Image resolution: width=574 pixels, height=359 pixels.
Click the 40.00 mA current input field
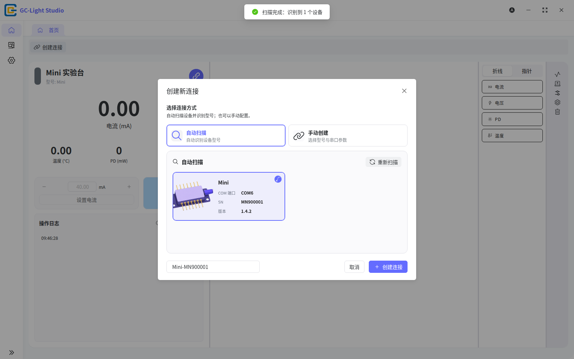pos(82,187)
